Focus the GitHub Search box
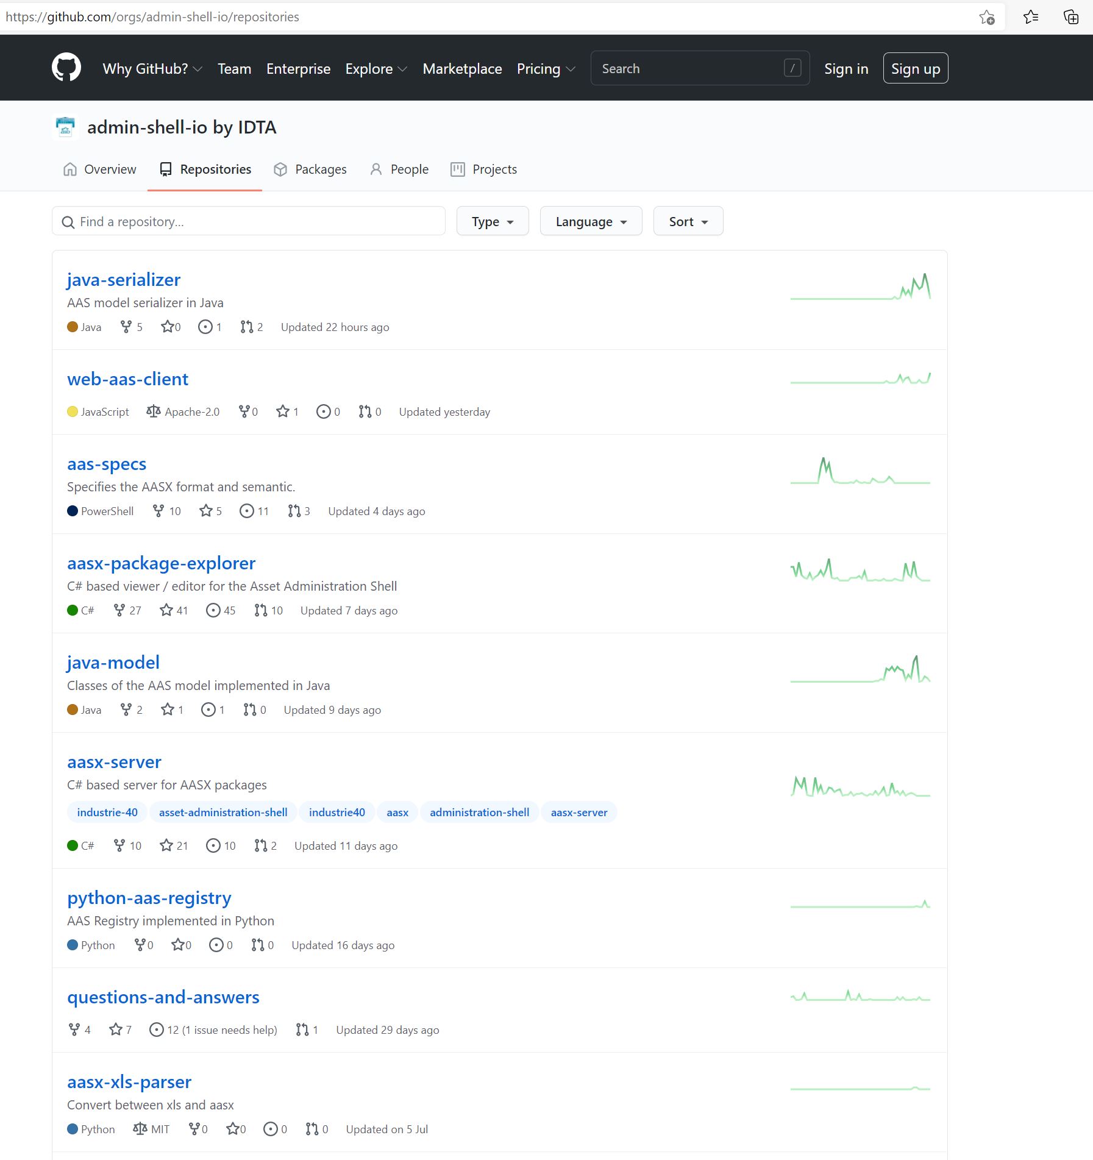The image size is (1093, 1160). point(700,68)
